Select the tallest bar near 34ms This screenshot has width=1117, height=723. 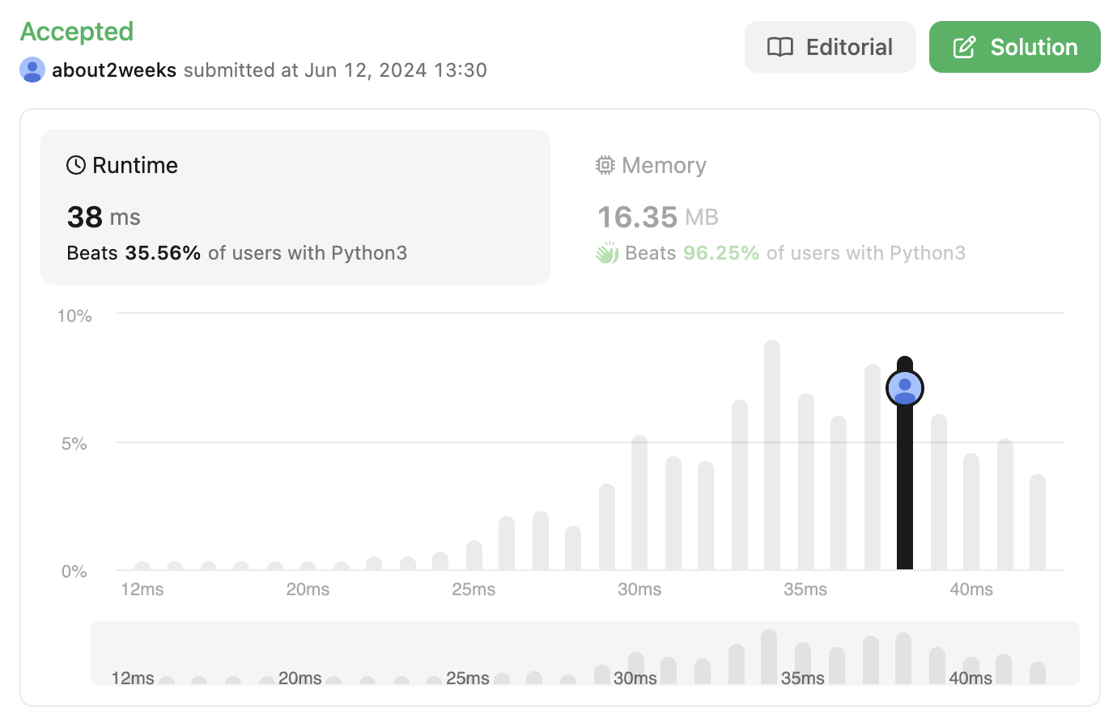pyautogui.click(x=772, y=457)
